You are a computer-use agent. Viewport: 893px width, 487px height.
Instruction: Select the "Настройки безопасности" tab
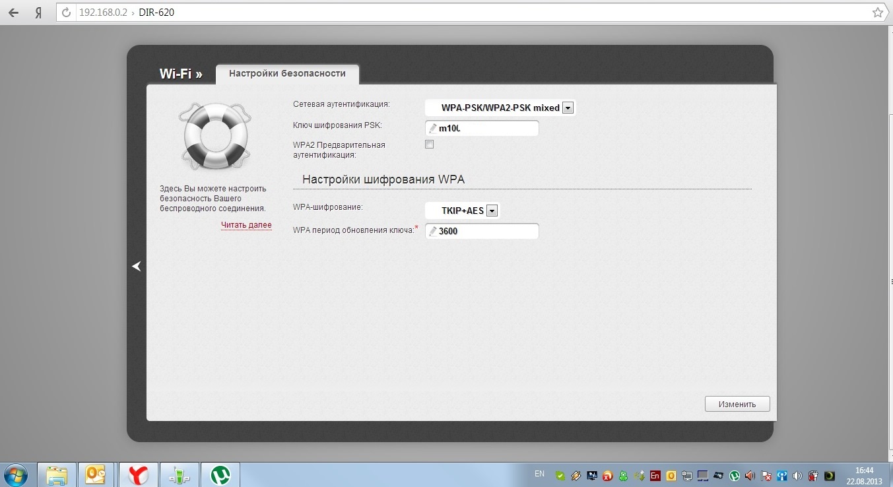point(287,74)
